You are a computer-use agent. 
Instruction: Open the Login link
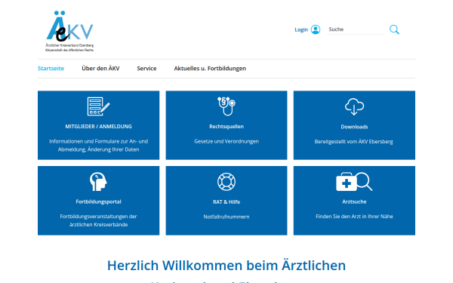point(301,29)
